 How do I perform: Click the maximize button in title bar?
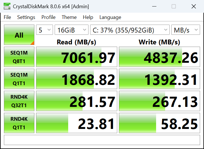coord(174,6)
